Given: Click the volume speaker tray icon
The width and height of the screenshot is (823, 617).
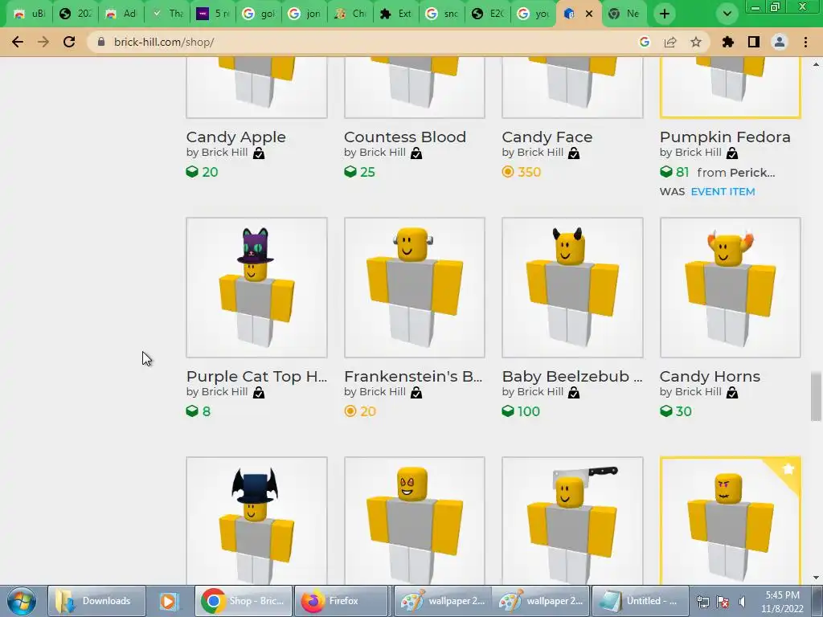Looking at the screenshot, I should click(x=742, y=601).
